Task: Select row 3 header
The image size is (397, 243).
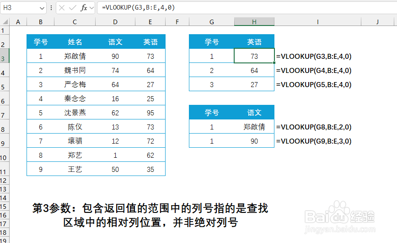Action: coord(4,56)
